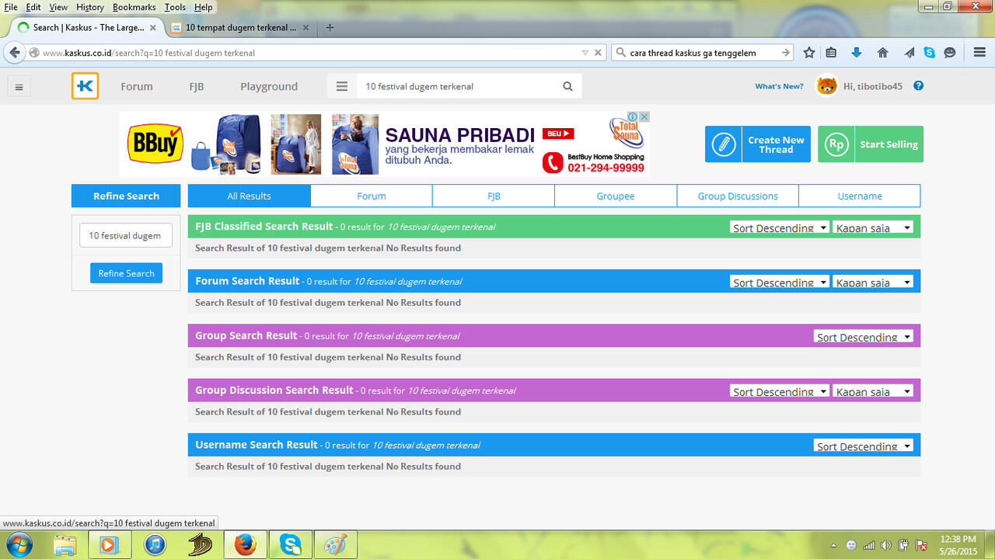Image resolution: width=995 pixels, height=559 pixels.
Task: Open the Bookmarks menu
Action: (x=134, y=7)
